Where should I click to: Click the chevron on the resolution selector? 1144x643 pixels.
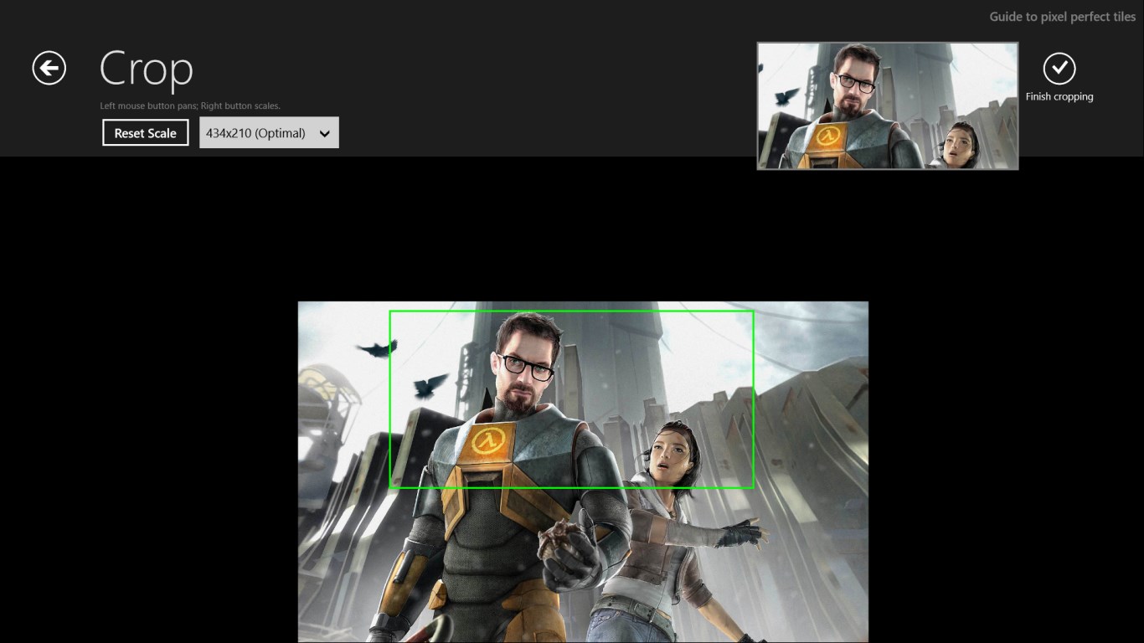pos(325,132)
